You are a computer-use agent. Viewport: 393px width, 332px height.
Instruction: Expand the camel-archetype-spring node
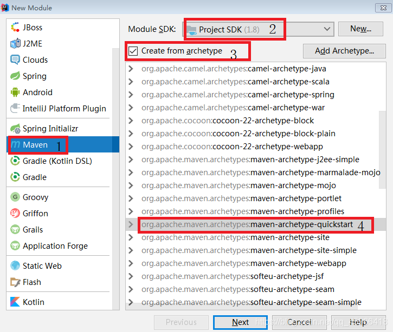[x=131, y=95]
